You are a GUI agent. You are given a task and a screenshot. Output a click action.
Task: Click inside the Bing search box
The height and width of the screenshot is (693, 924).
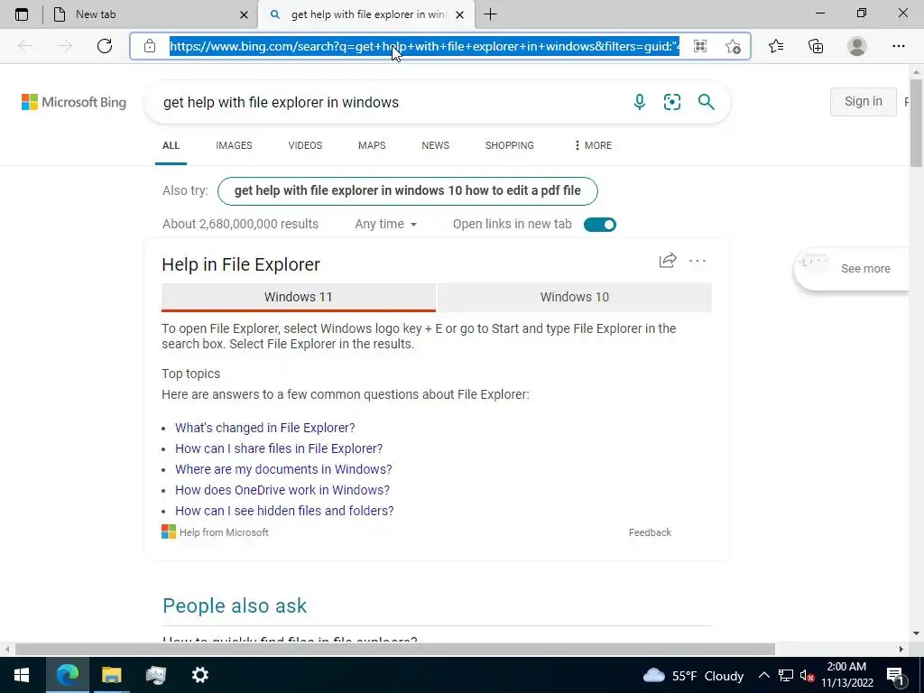[x=389, y=102]
